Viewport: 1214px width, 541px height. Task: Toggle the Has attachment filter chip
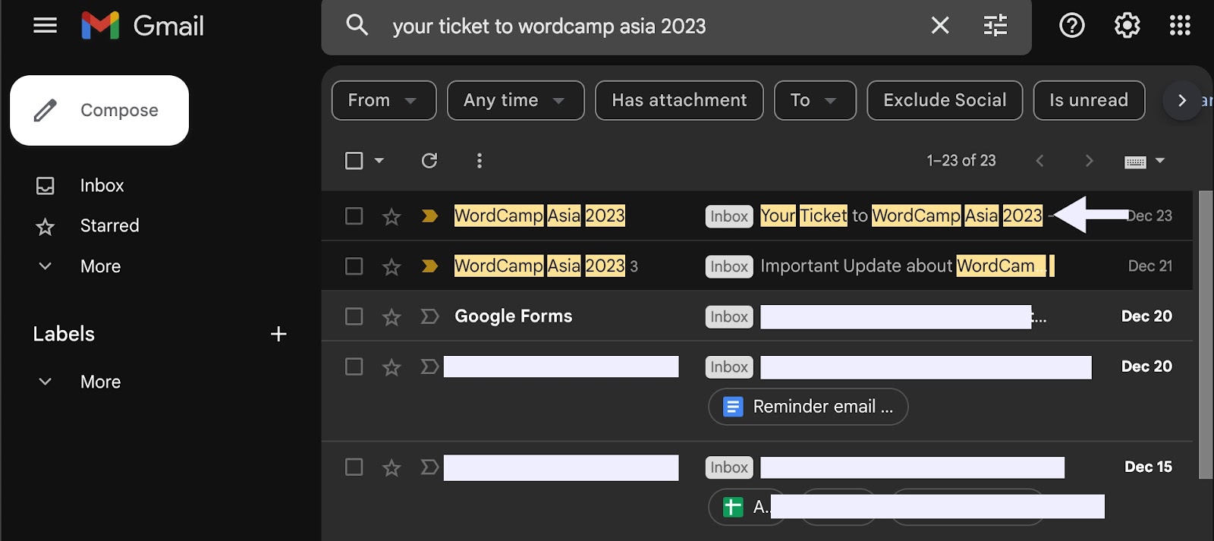(679, 100)
